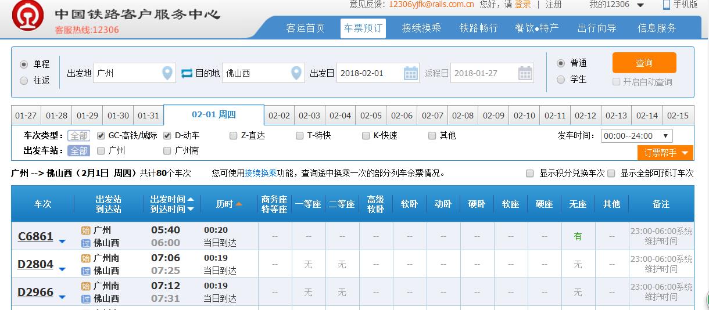
Task: Click origin-station badge for C6861 广州
Action: (x=86, y=230)
